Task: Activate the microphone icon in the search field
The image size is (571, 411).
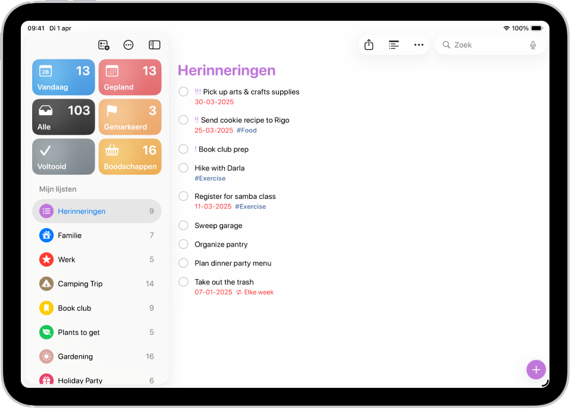Action: tap(533, 45)
